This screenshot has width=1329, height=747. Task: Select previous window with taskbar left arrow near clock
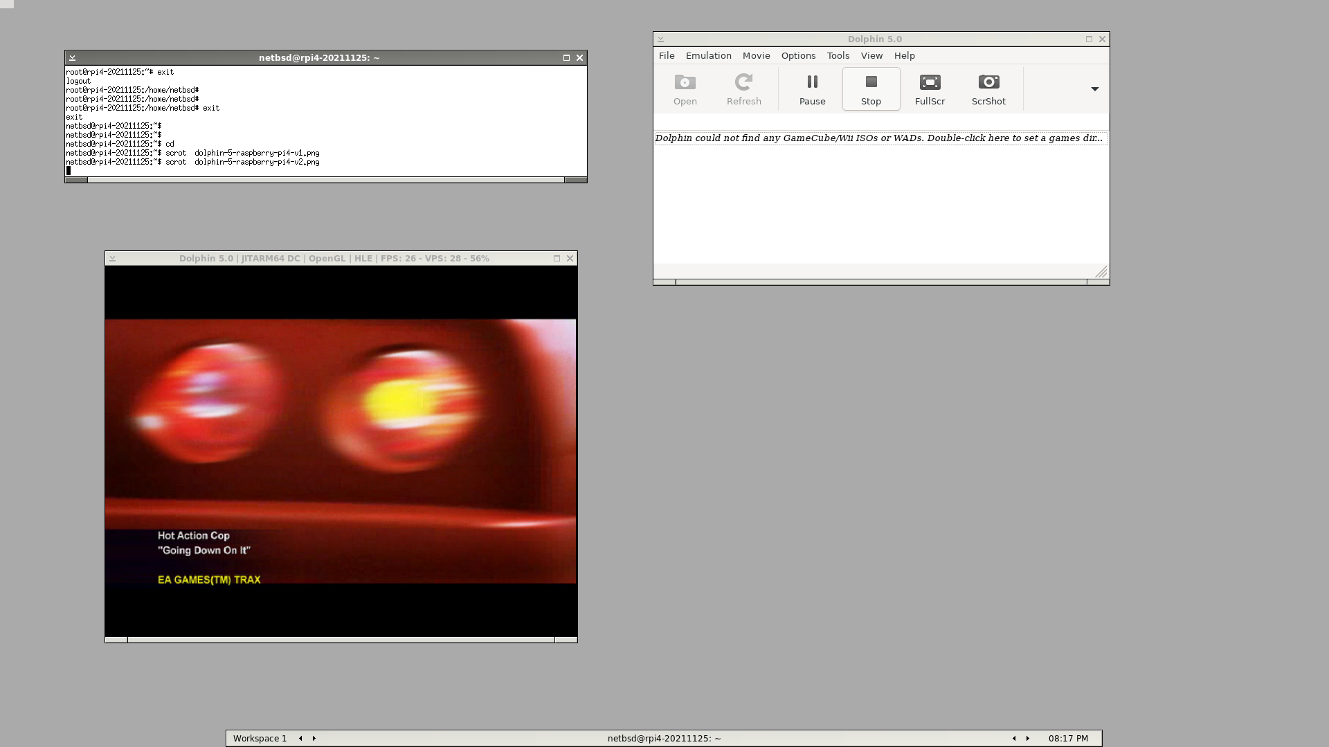point(1014,739)
